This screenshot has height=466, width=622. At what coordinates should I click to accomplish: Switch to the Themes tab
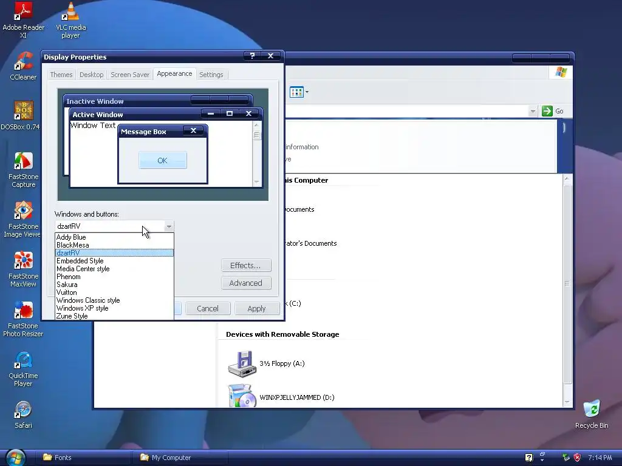tap(61, 75)
